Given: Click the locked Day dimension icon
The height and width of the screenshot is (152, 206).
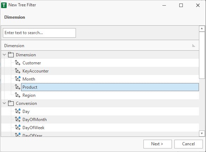Looking at the screenshot, I should point(18,112).
